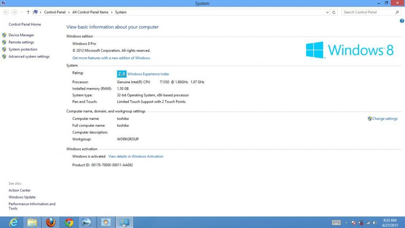Open the address bar history dropdown

[327, 12]
